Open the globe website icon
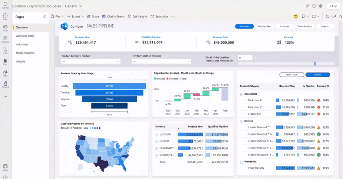 (x=321, y=6)
